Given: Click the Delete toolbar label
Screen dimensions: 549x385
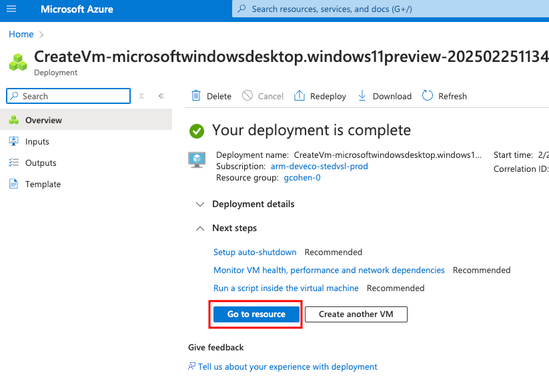Looking at the screenshot, I should pyautogui.click(x=219, y=96).
